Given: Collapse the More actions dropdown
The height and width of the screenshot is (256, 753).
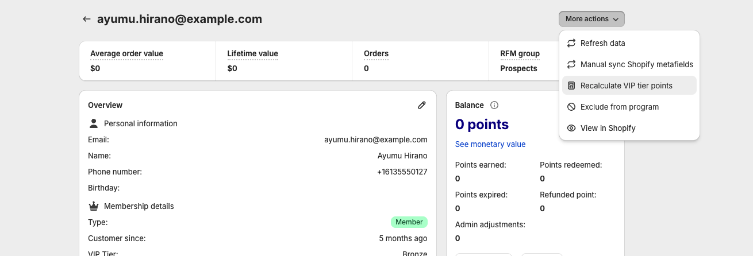Looking at the screenshot, I should (591, 19).
